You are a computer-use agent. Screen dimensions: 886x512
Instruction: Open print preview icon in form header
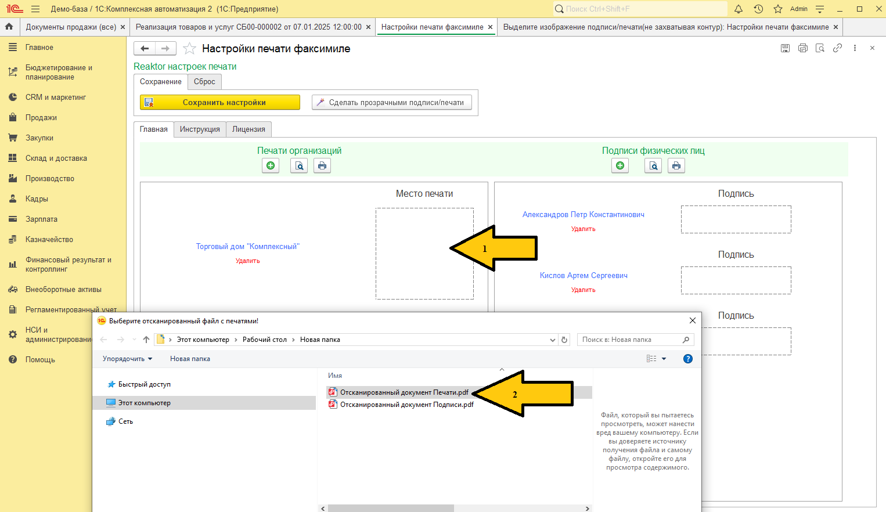tap(820, 48)
